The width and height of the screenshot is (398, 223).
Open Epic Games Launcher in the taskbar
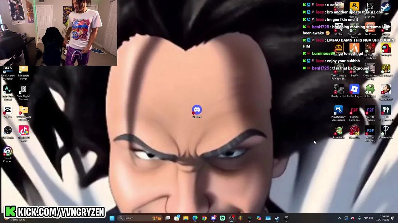pos(286,218)
